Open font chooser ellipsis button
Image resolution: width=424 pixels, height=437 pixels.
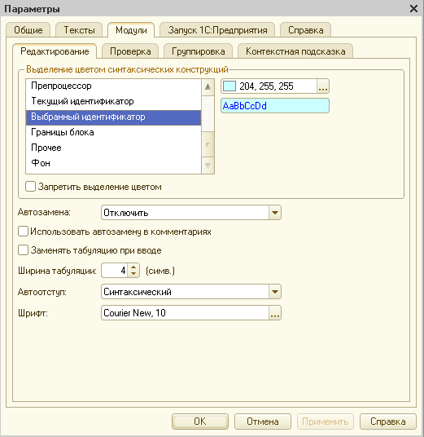pos(275,313)
